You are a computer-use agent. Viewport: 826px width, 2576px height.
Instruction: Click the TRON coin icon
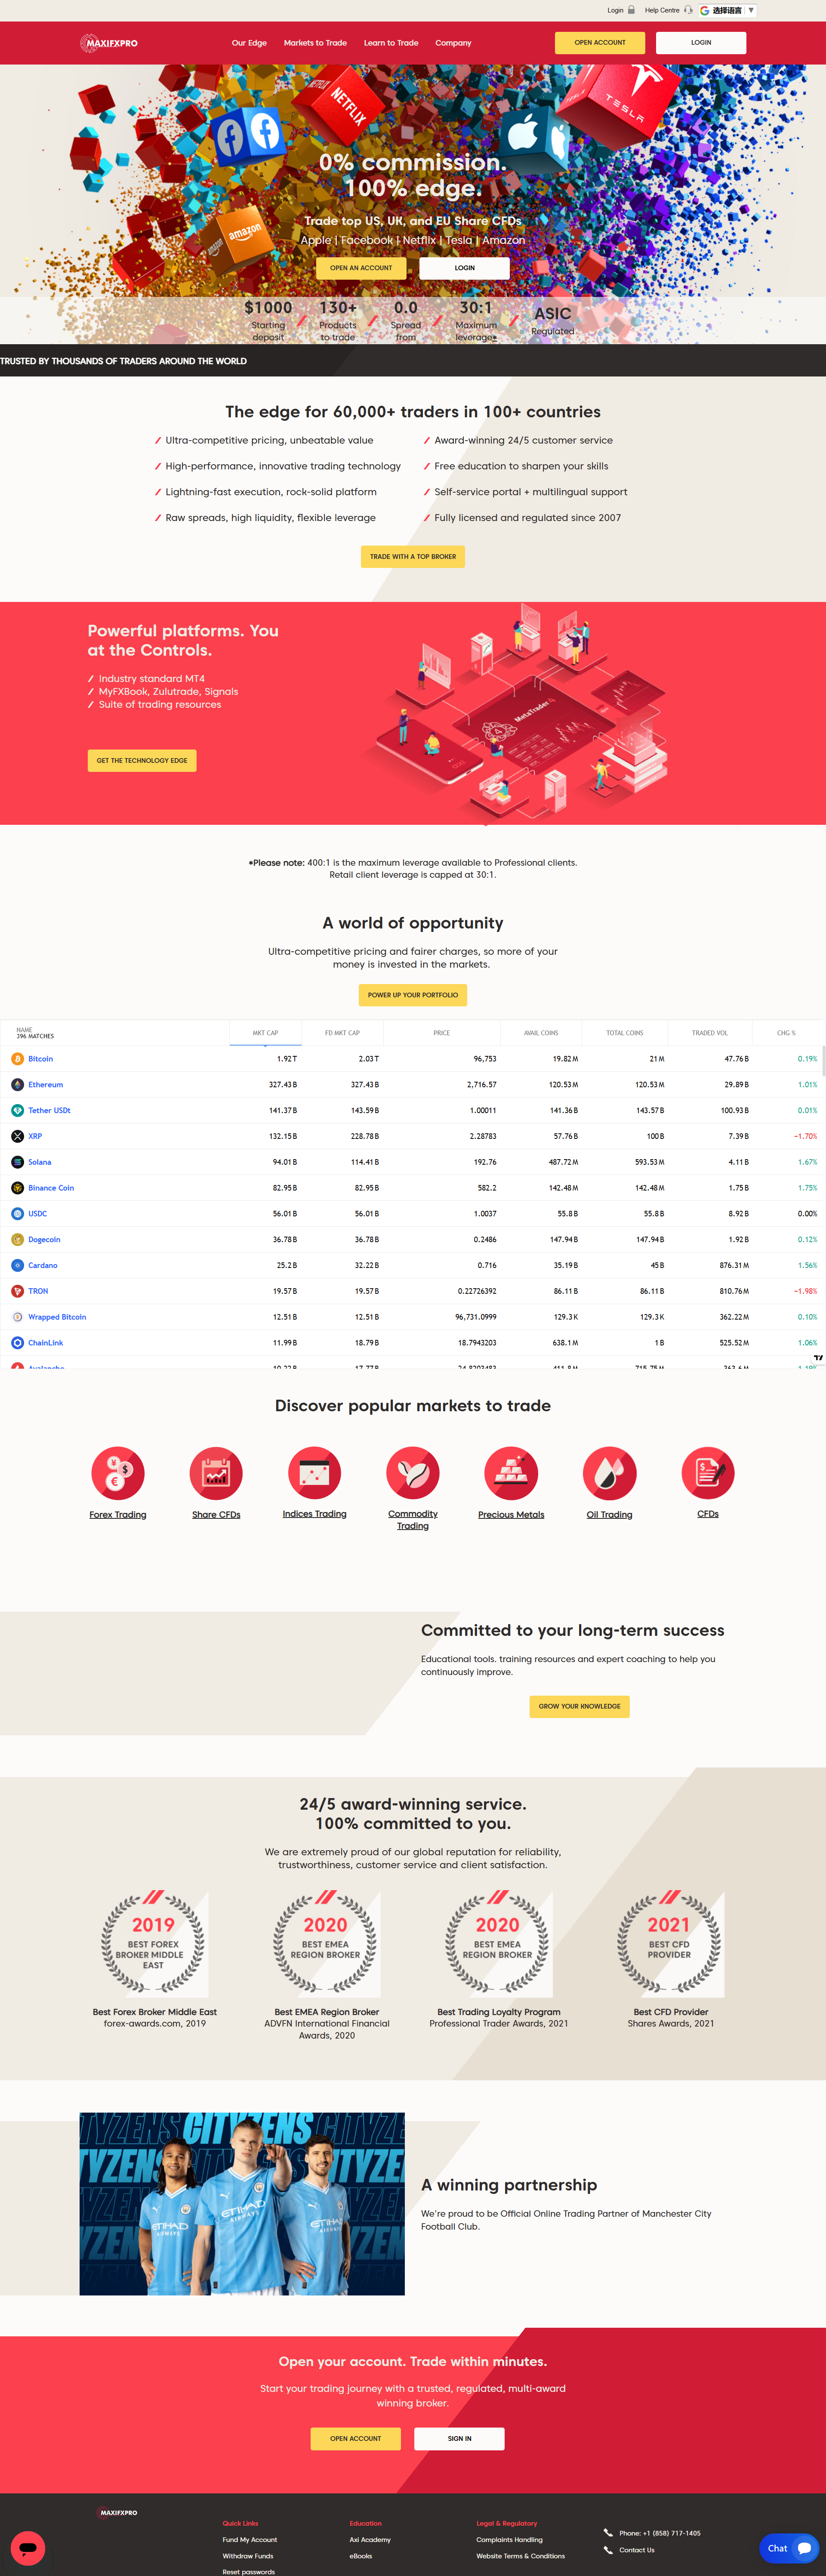pos(17,1291)
